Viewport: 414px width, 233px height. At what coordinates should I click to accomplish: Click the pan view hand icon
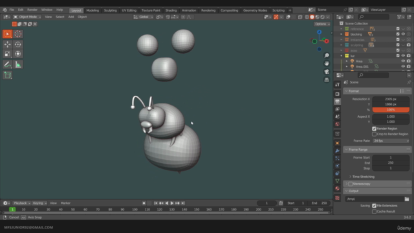pos(327,63)
